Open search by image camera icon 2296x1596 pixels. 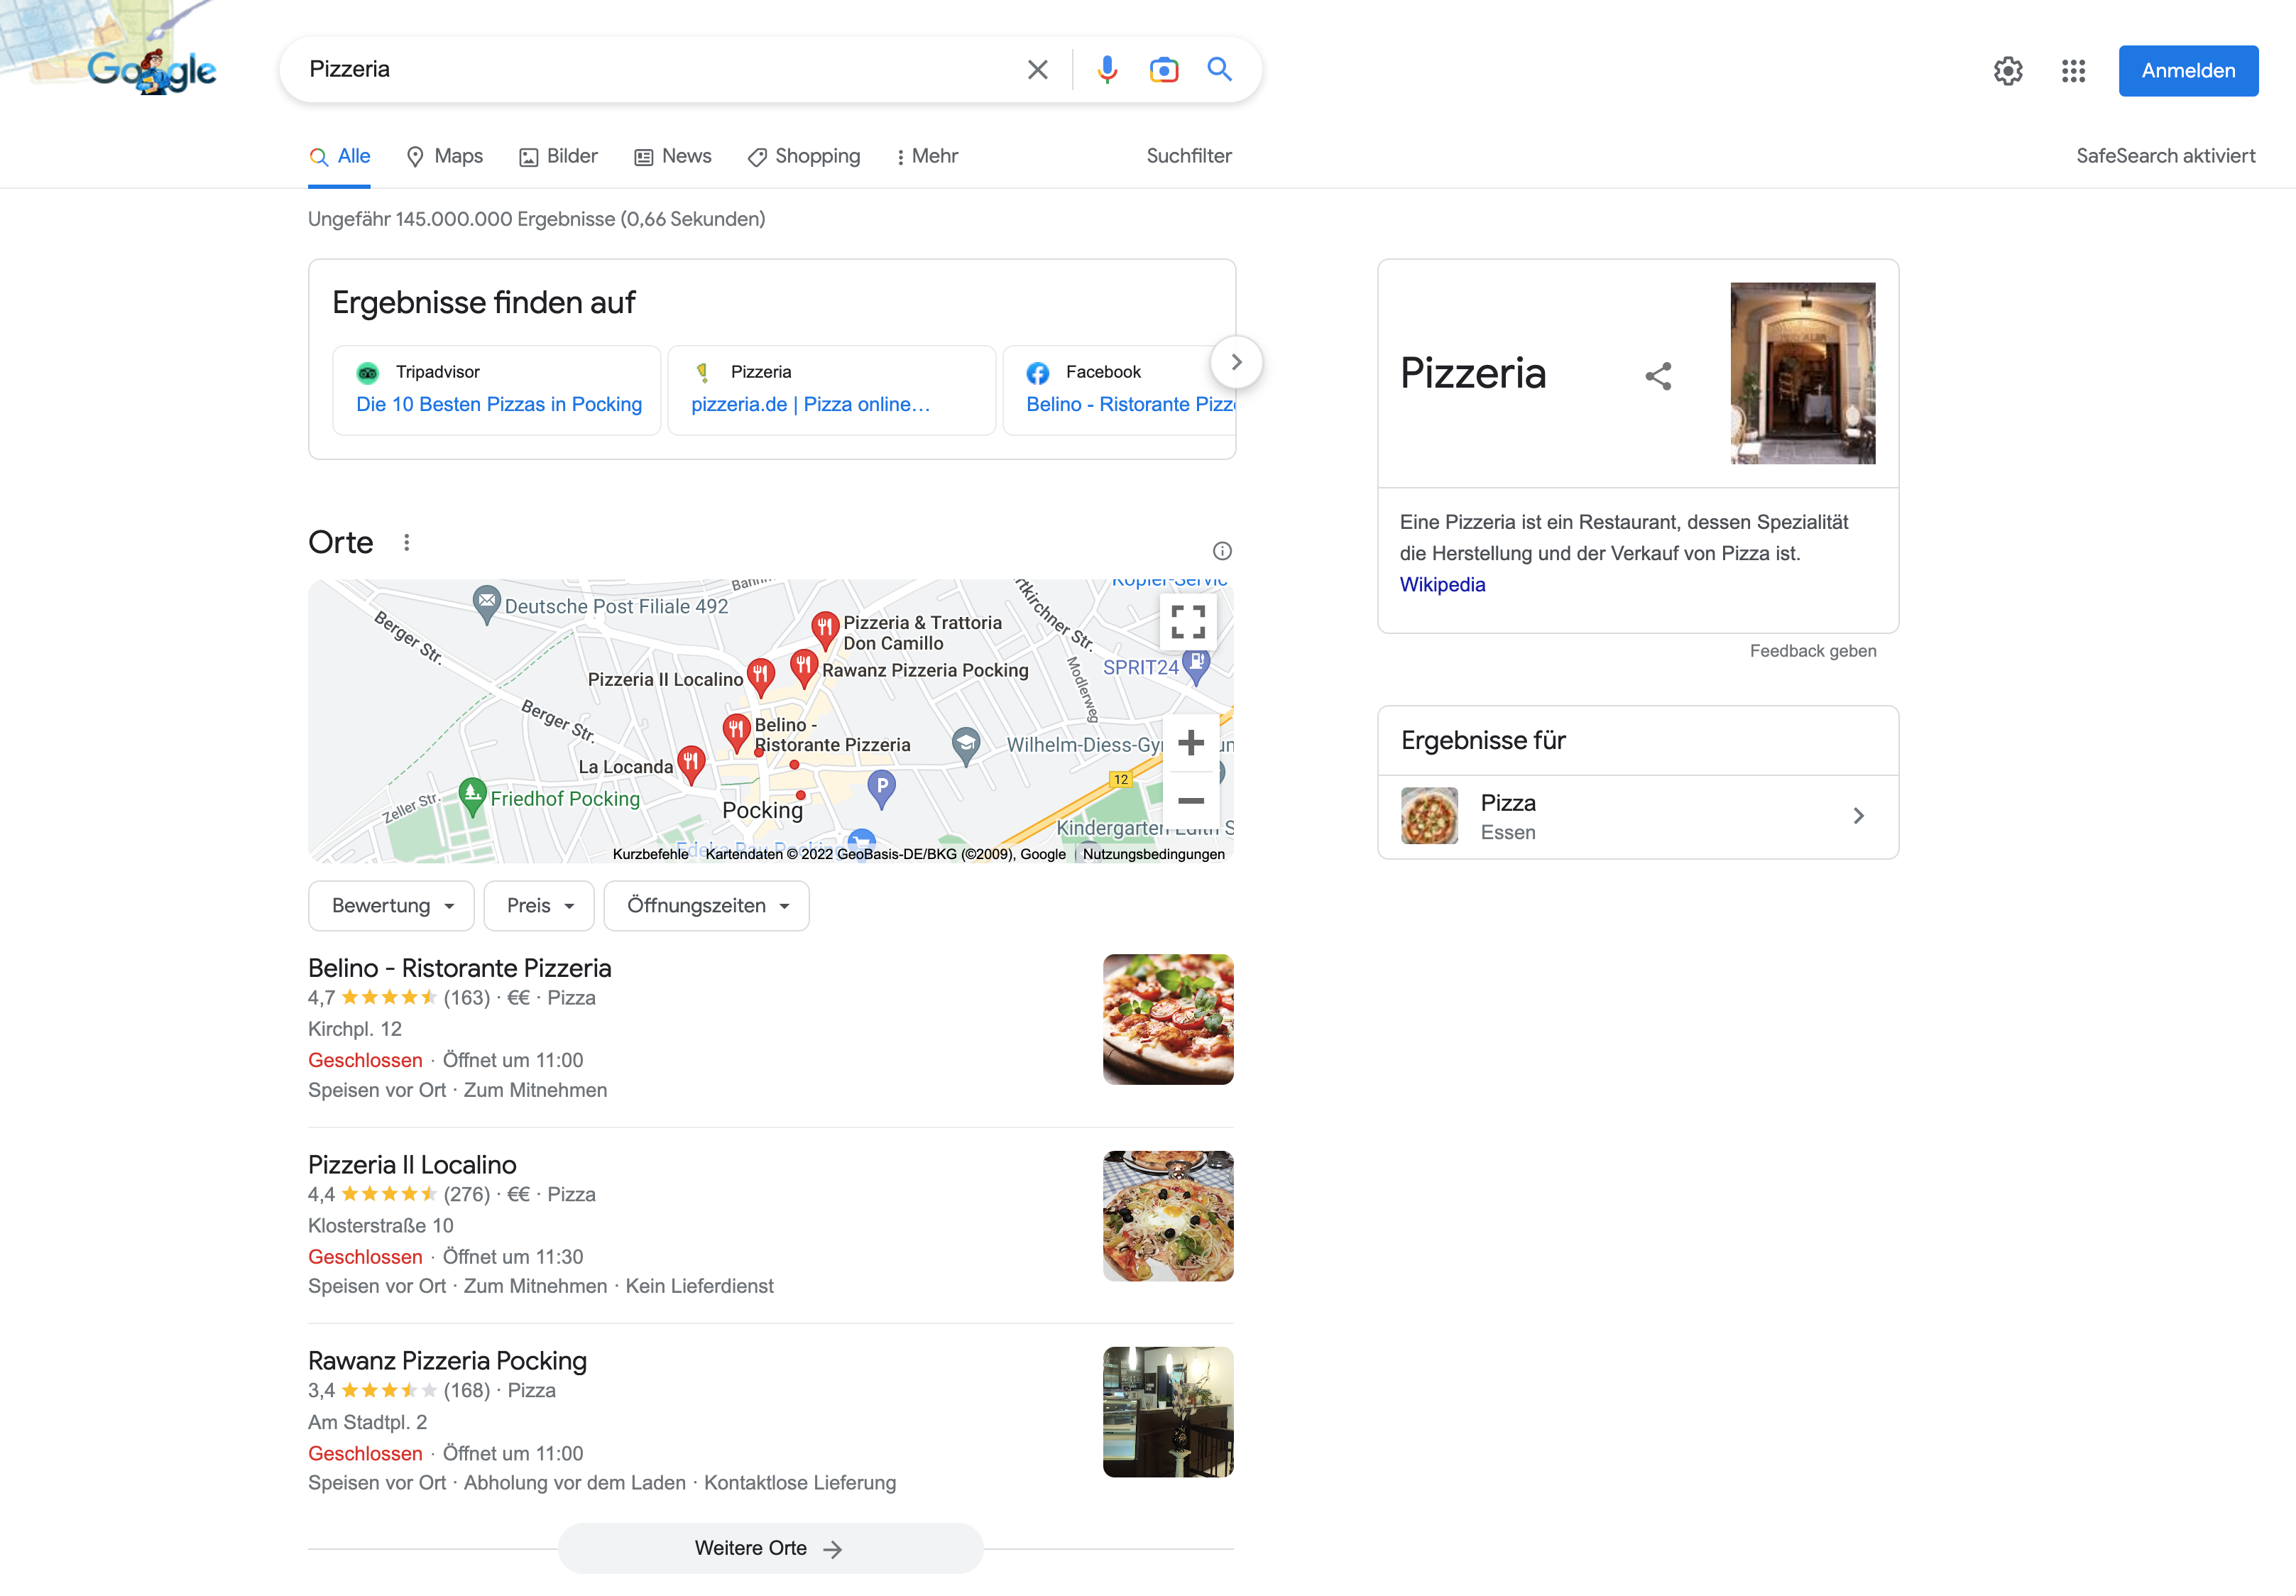point(1163,70)
